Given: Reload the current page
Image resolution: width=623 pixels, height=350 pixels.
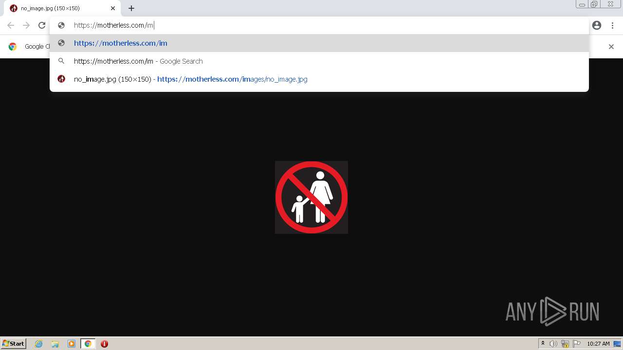Looking at the screenshot, I should [x=42, y=25].
